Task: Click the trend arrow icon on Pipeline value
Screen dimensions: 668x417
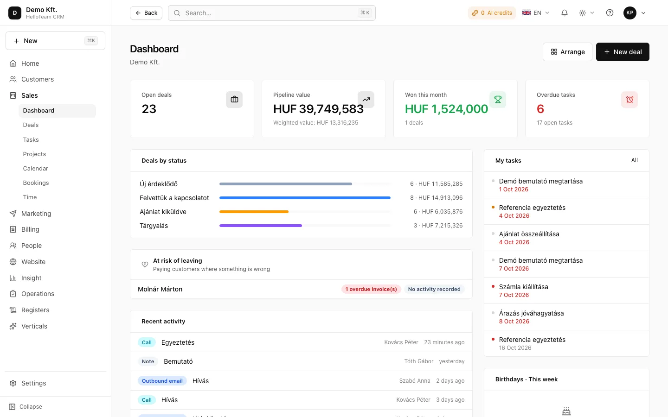Action: tap(366, 100)
